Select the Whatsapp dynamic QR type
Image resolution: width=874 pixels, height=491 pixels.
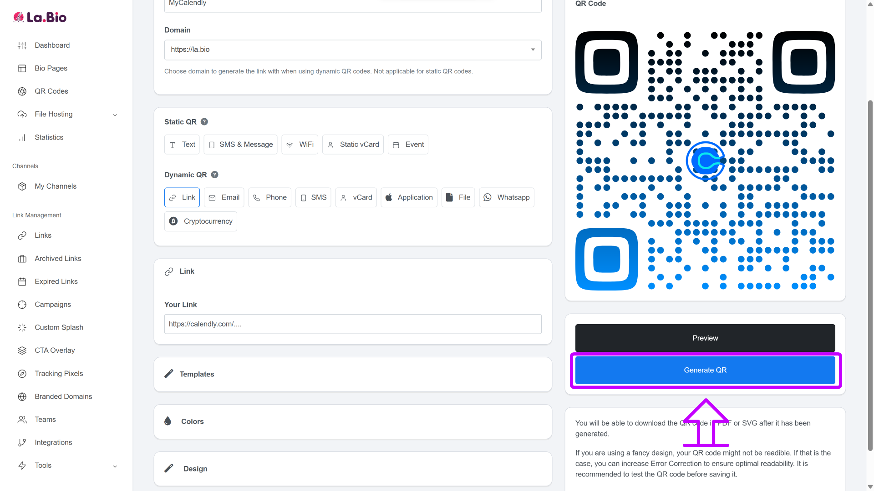(x=506, y=197)
